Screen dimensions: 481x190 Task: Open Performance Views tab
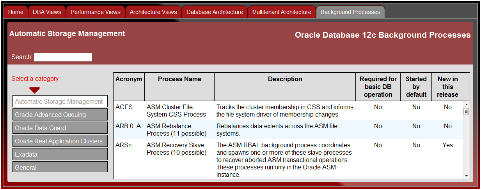pos(96,12)
